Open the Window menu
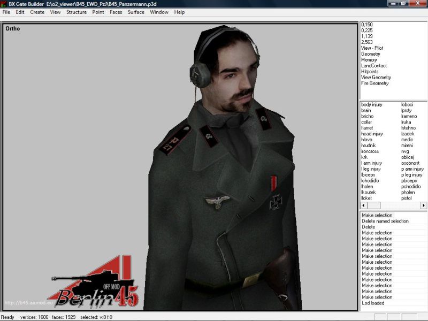Viewport: 428px width, 321px height. pos(159,12)
